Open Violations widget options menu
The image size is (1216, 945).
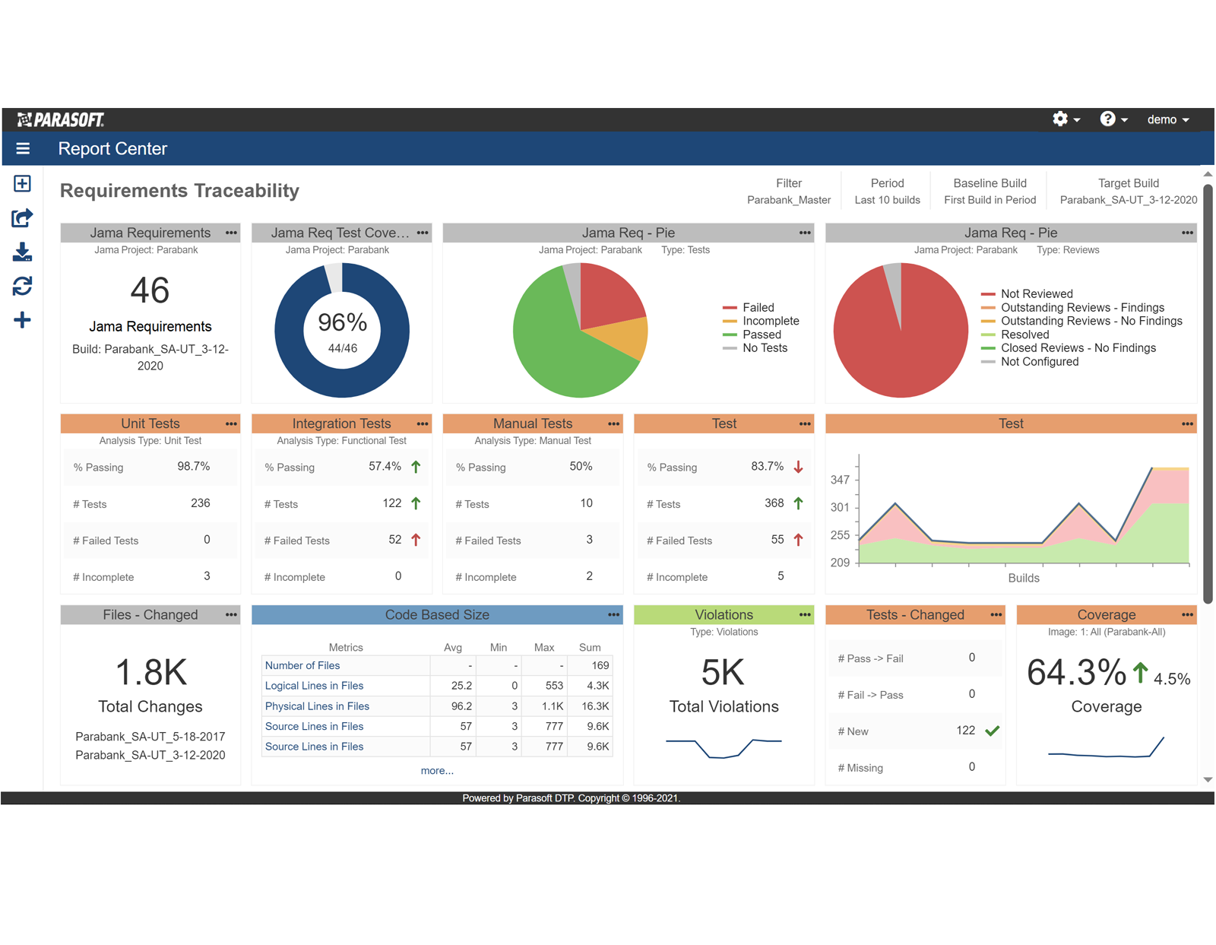click(x=805, y=614)
